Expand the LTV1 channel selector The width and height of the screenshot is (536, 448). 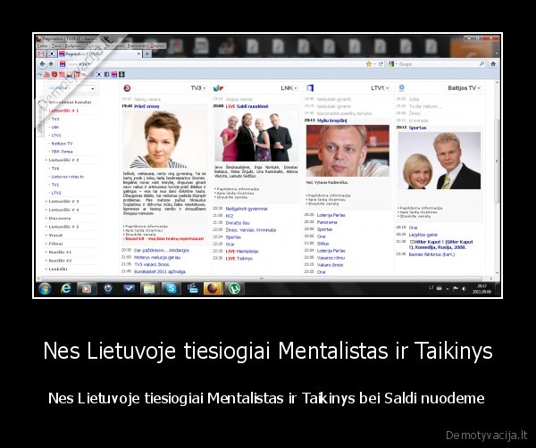(381, 88)
